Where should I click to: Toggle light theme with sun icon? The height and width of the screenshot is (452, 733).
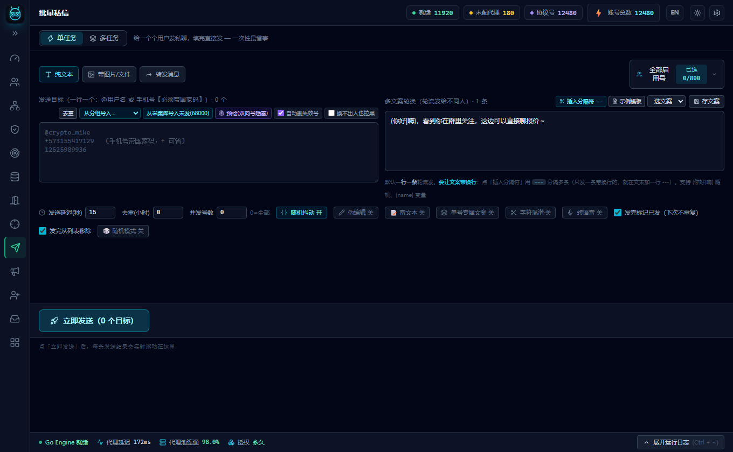[697, 13]
